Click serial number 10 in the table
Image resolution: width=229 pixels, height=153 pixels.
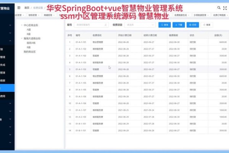(x=70, y=103)
